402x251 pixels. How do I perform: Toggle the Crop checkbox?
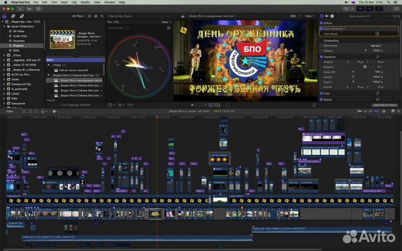[x=322, y=93]
